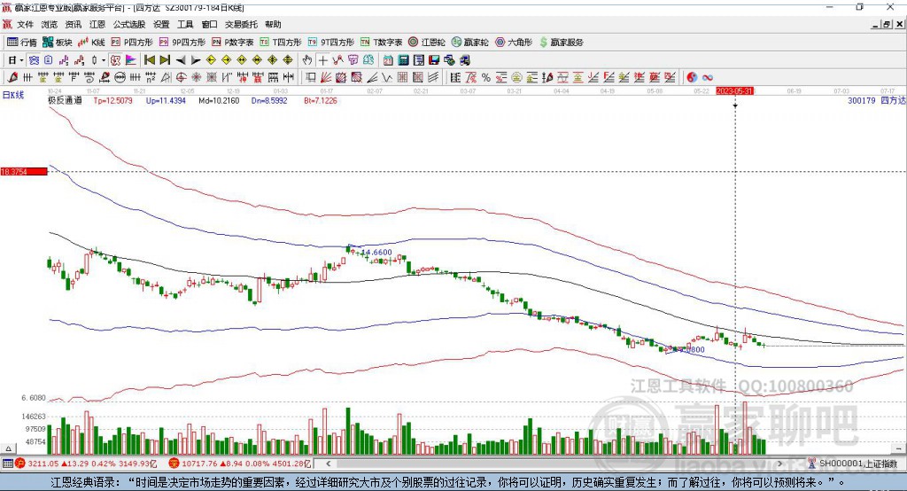
Task: Click the horizontal scrollbar right arrow
Action: pyautogui.click(x=779, y=464)
